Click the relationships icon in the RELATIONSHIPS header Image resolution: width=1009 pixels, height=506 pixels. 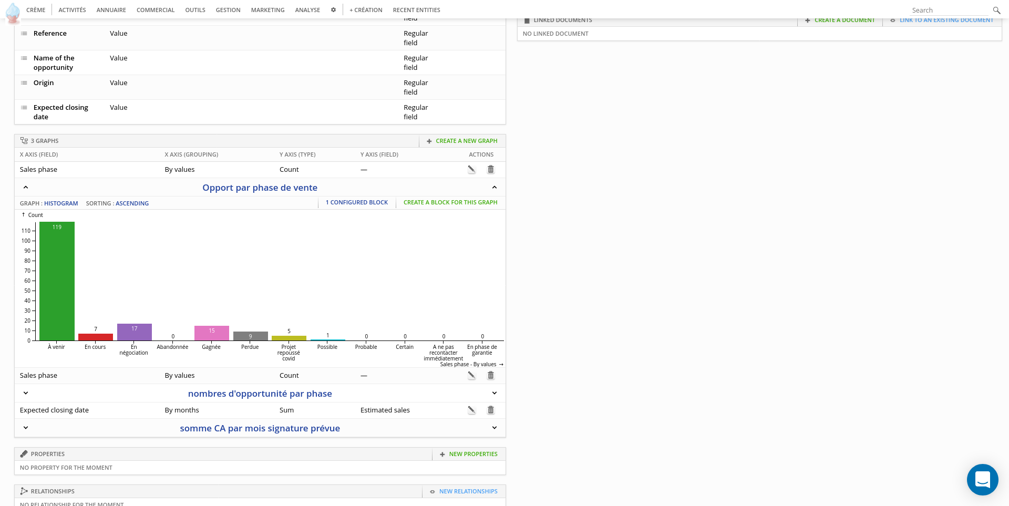coord(24,491)
